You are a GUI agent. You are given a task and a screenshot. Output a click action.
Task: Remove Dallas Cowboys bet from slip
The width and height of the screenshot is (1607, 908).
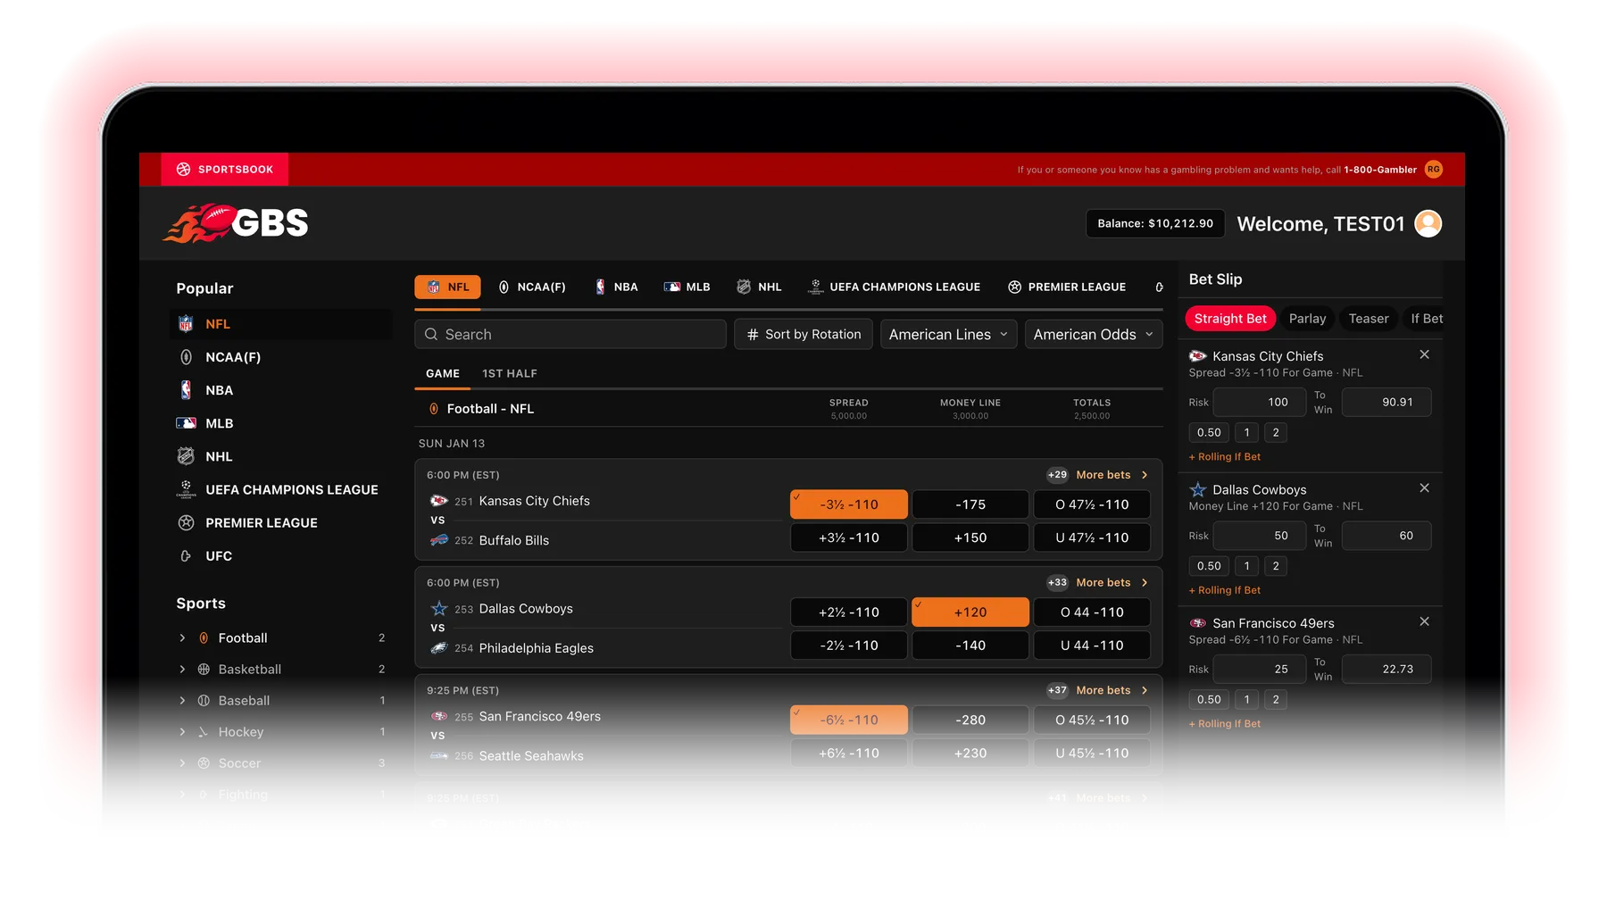pos(1424,488)
